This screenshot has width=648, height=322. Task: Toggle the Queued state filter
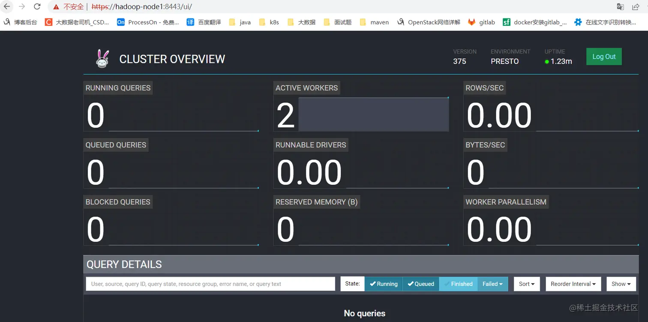421,284
